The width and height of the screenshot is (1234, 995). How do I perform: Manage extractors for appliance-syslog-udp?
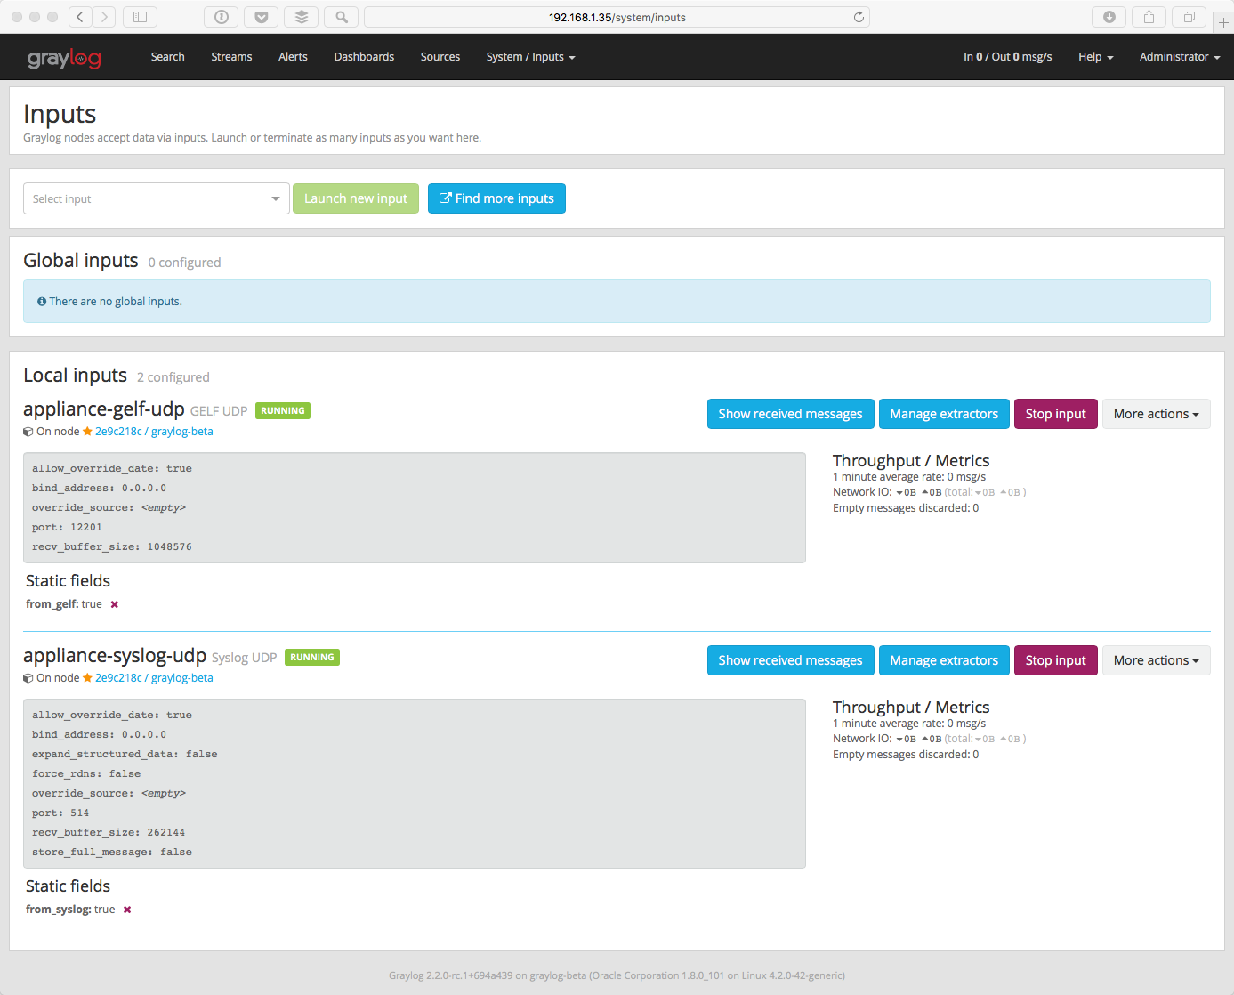(x=944, y=660)
